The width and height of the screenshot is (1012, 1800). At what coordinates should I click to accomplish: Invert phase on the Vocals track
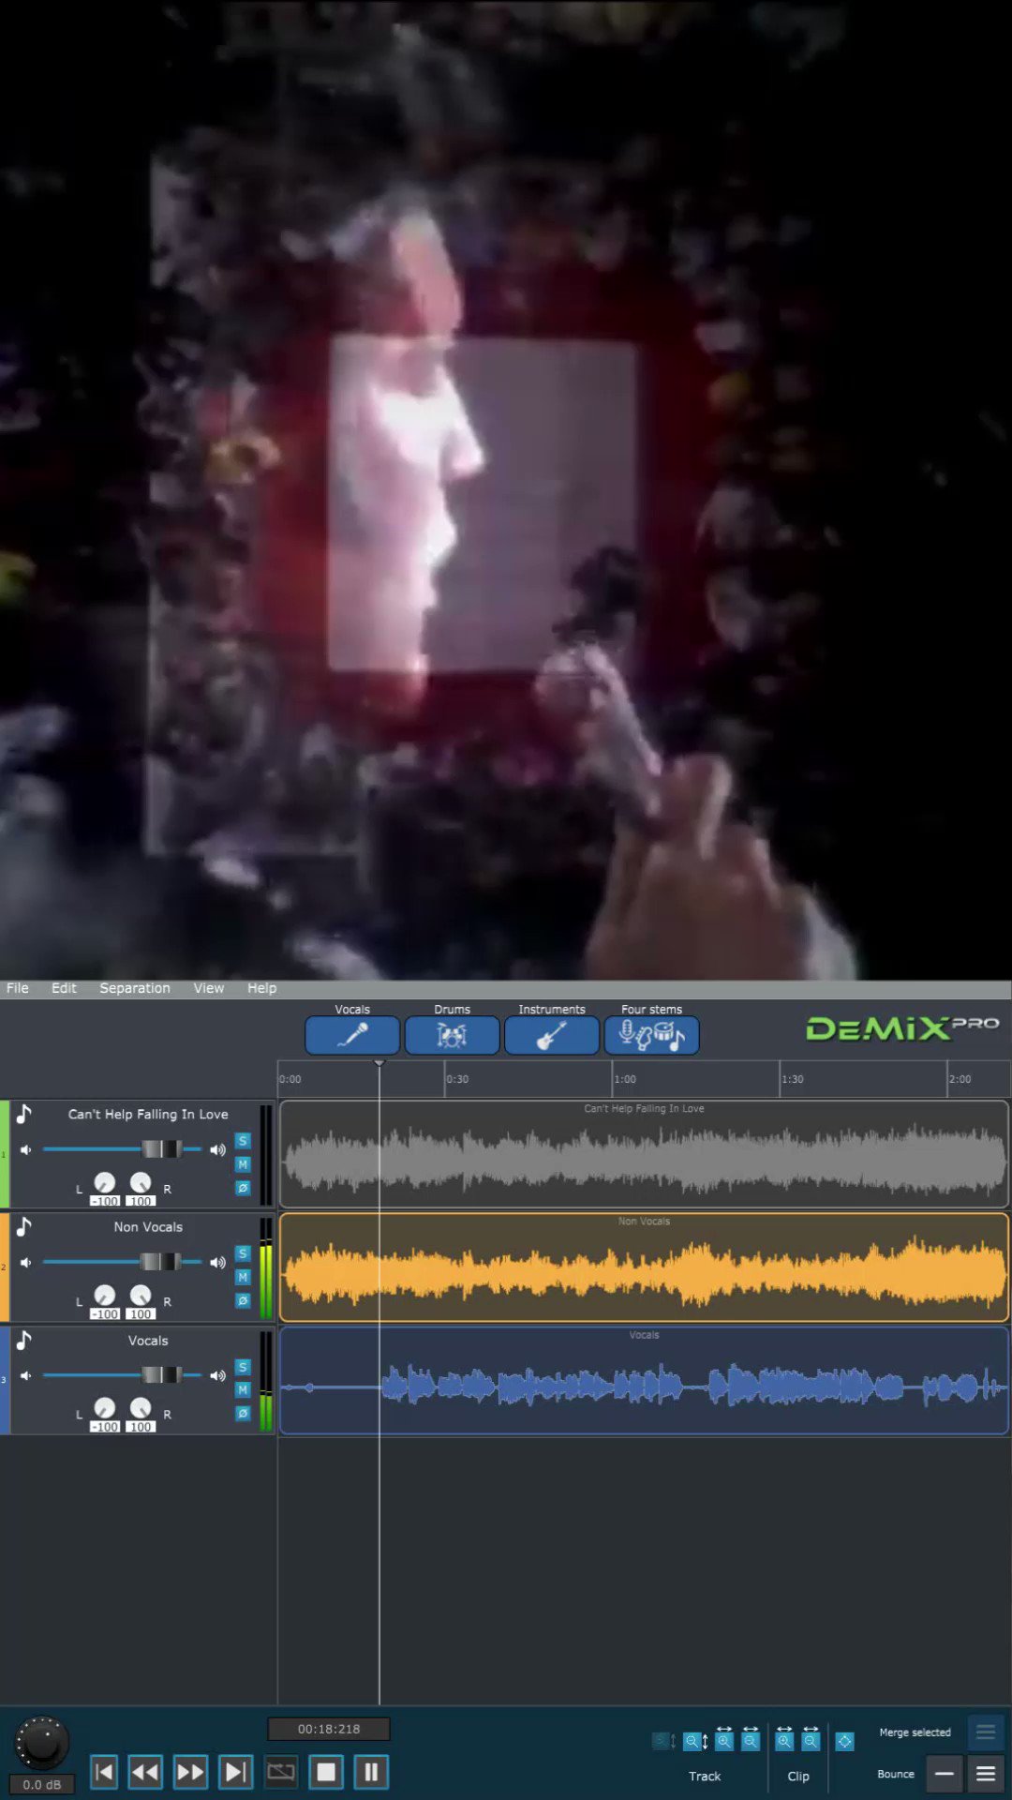[243, 1413]
